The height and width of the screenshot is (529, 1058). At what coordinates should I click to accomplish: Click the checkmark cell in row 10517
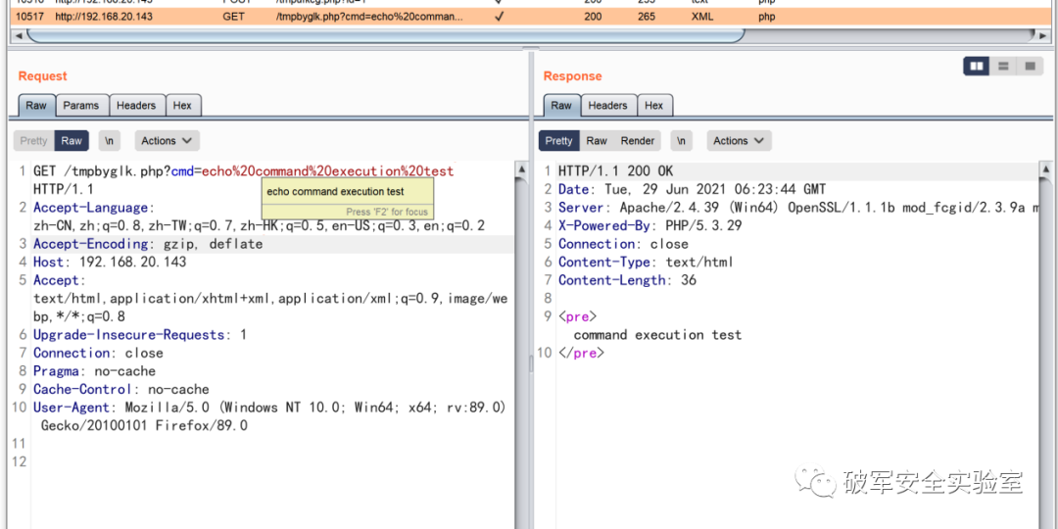[499, 17]
